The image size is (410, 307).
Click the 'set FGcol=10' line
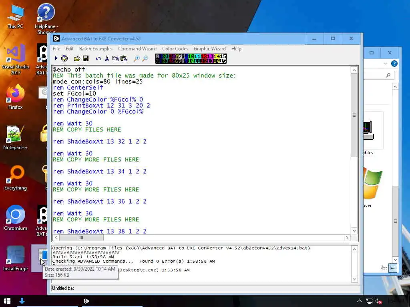[74, 94]
